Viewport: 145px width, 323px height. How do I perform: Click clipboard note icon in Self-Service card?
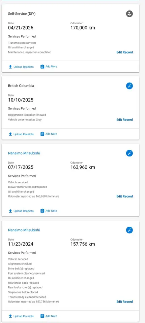42,67
